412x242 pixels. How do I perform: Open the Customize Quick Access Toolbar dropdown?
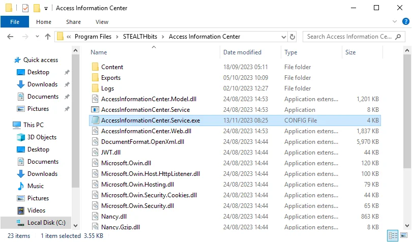(x=46, y=9)
